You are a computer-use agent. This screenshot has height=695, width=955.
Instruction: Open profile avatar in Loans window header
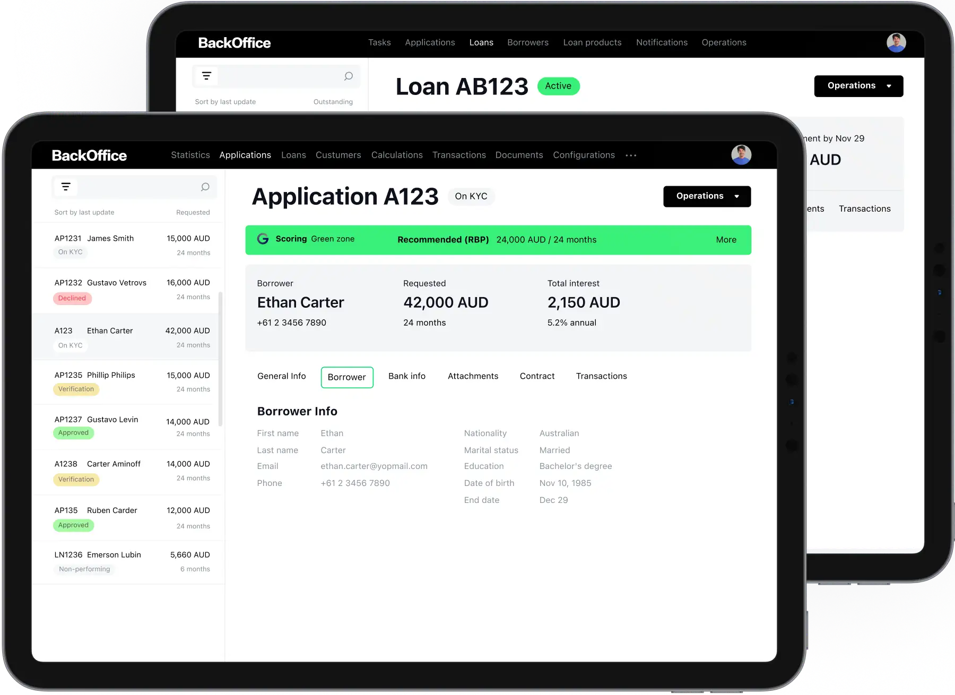tap(896, 42)
